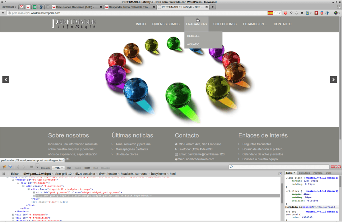The width and height of the screenshot is (342, 222).
Task: Switch to the Plantilla side tab
Action: (318, 173)
